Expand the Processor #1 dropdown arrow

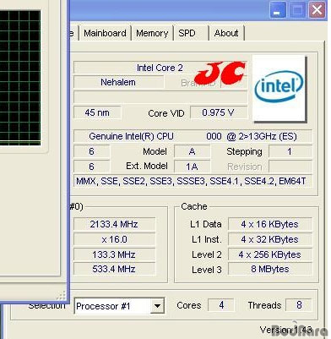[x=157, y=306]
